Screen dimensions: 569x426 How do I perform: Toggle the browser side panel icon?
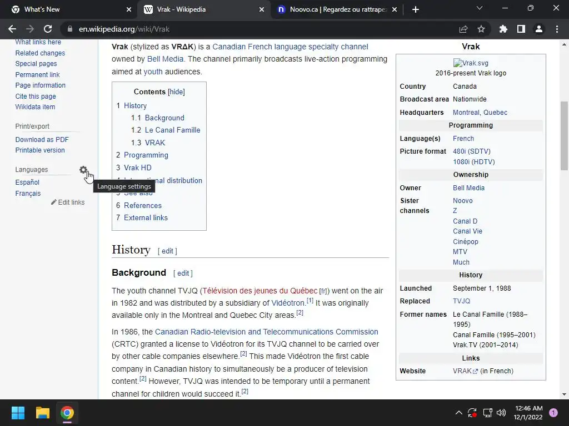coord(521,29)
